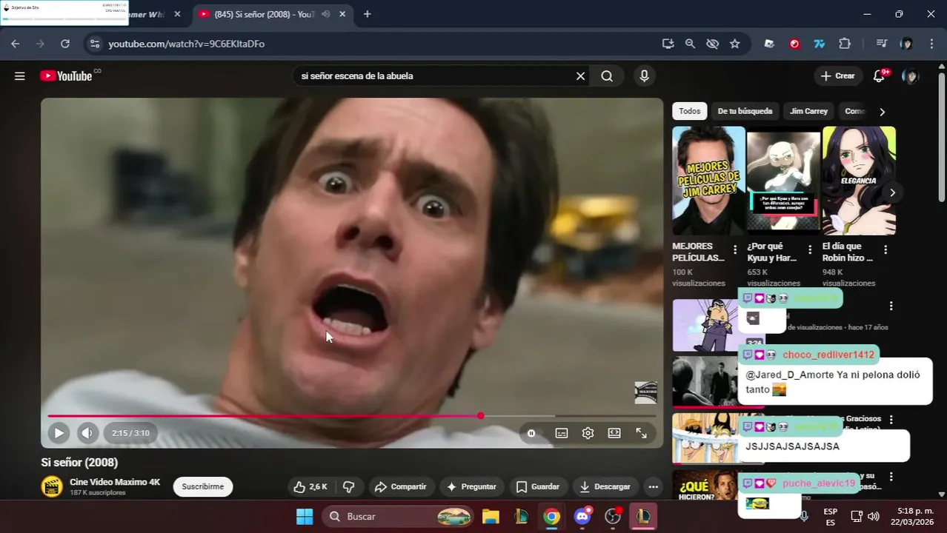Enter fullscreen mode in the video player
Image resolution: width=947 pixels, height=533 pixels.
(642, 433)
